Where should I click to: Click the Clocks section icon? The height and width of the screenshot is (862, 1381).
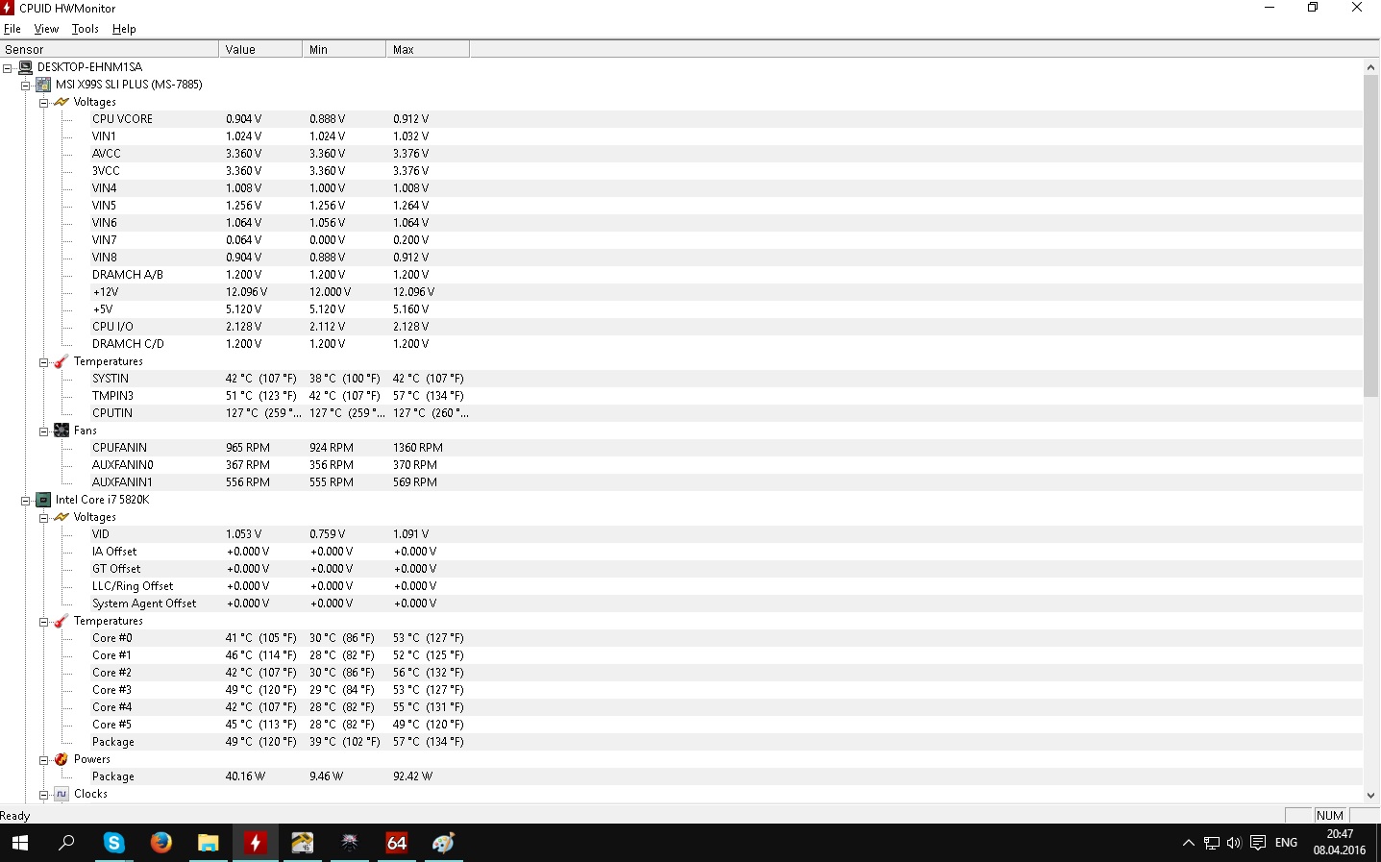(62, 794)
